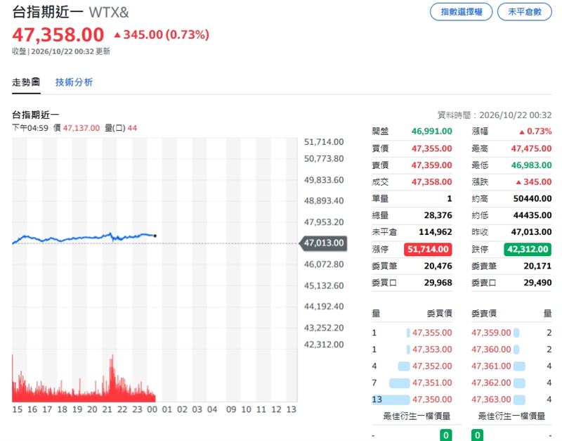The height and width of the screenshot is (441, 562).
Task: Click the 昨收 value 47,013.00 in table
Action: pyautogui.click(x=531, y=232)
